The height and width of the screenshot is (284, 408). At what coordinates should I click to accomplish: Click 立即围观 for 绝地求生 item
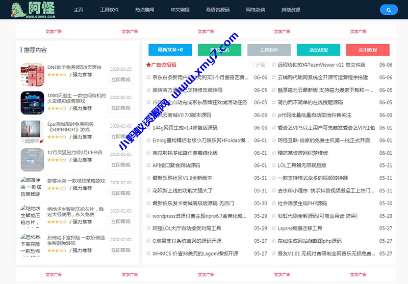121,221
